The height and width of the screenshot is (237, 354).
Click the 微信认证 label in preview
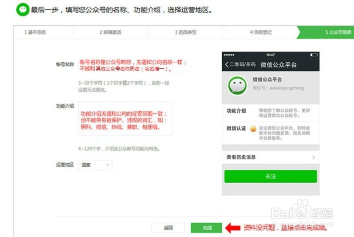click(236, 128)
